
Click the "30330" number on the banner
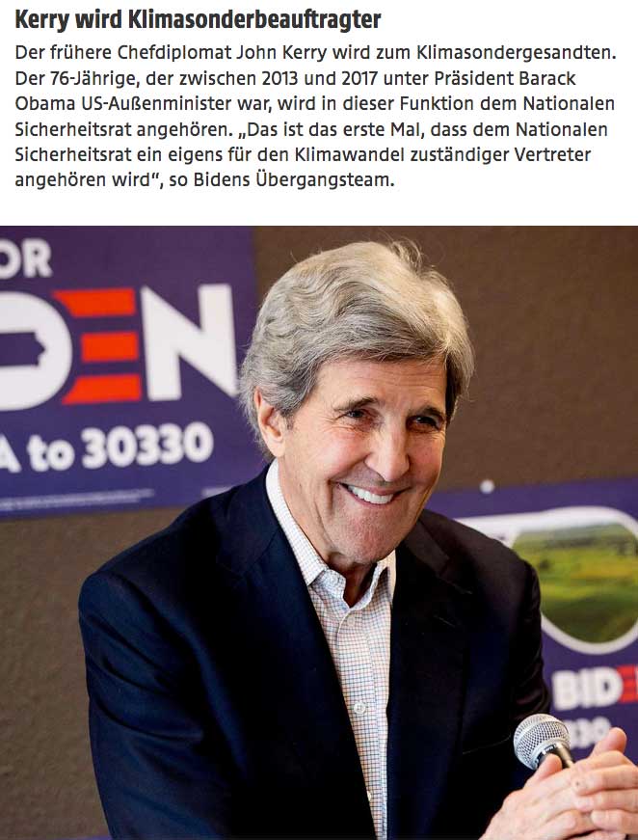click(x=147, y=444)
